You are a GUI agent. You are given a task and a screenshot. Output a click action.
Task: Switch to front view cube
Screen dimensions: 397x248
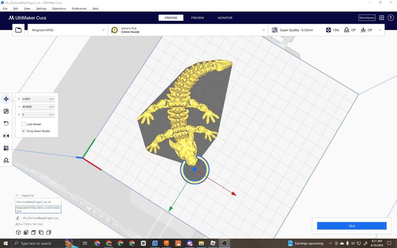click(26, 232)
